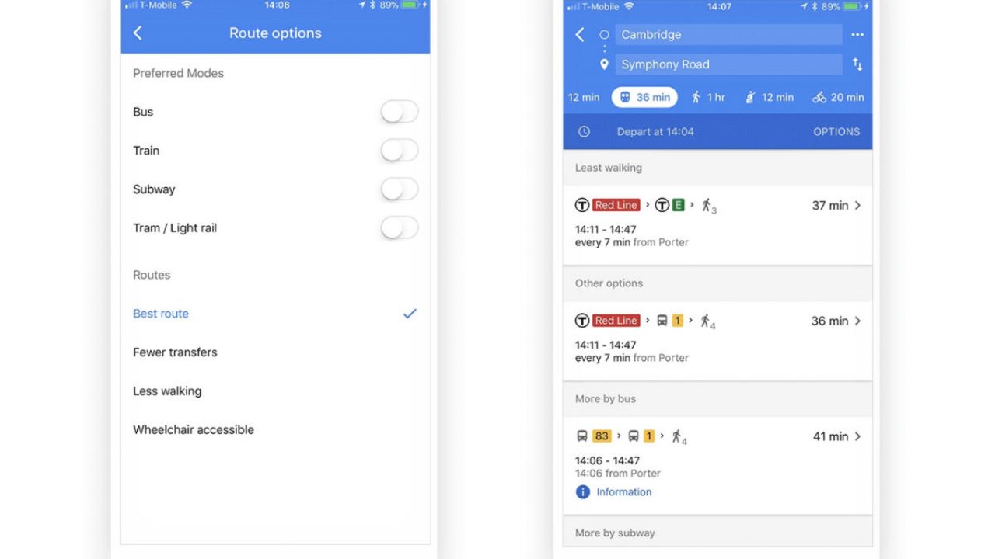Image resolution: width=995 pixels, height=559 pixels.
Task: Swap origin and destination
Action: tap(857, 64)
